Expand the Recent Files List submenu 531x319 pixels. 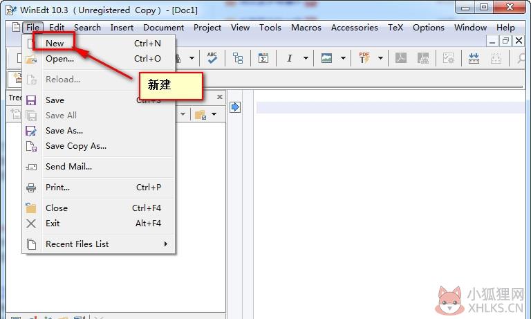(98, 244)
